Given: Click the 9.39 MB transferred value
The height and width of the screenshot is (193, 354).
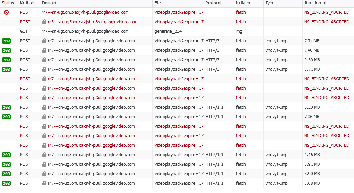Looking at the screenshot, I should 312,60.
